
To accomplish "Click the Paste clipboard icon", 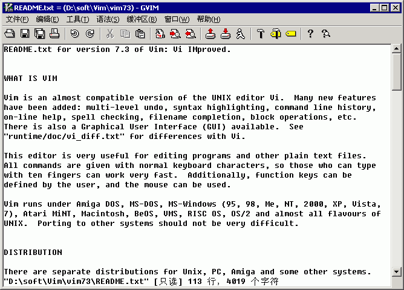I will [140, 34].
